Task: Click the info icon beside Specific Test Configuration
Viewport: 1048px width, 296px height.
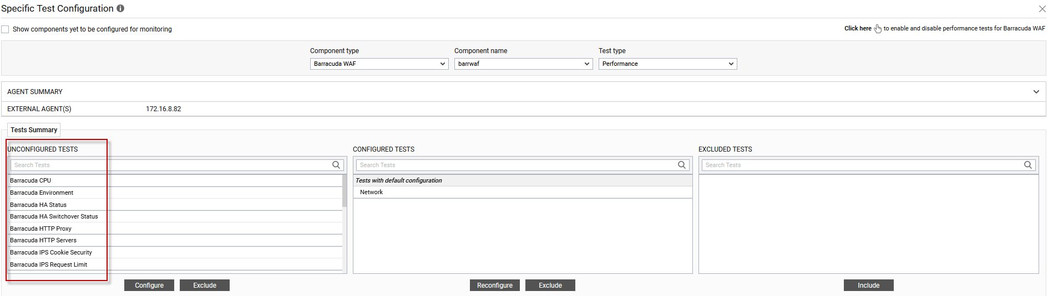Action: [x=120, y=9]
